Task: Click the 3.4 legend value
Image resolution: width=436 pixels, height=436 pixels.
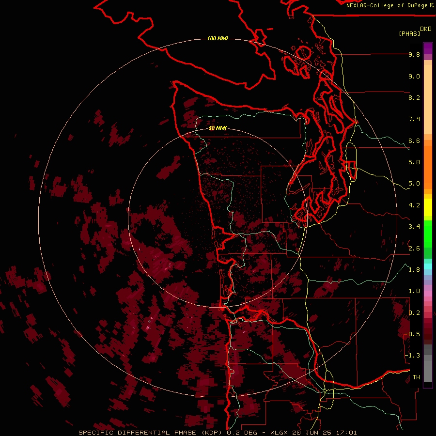Action: (x=414, y=227)
